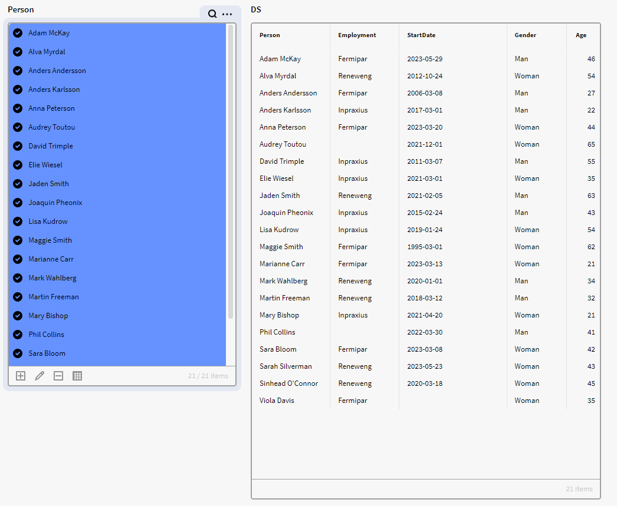Toggle the checkmark beside Audrey Toutou

click(x=18, y=127)
